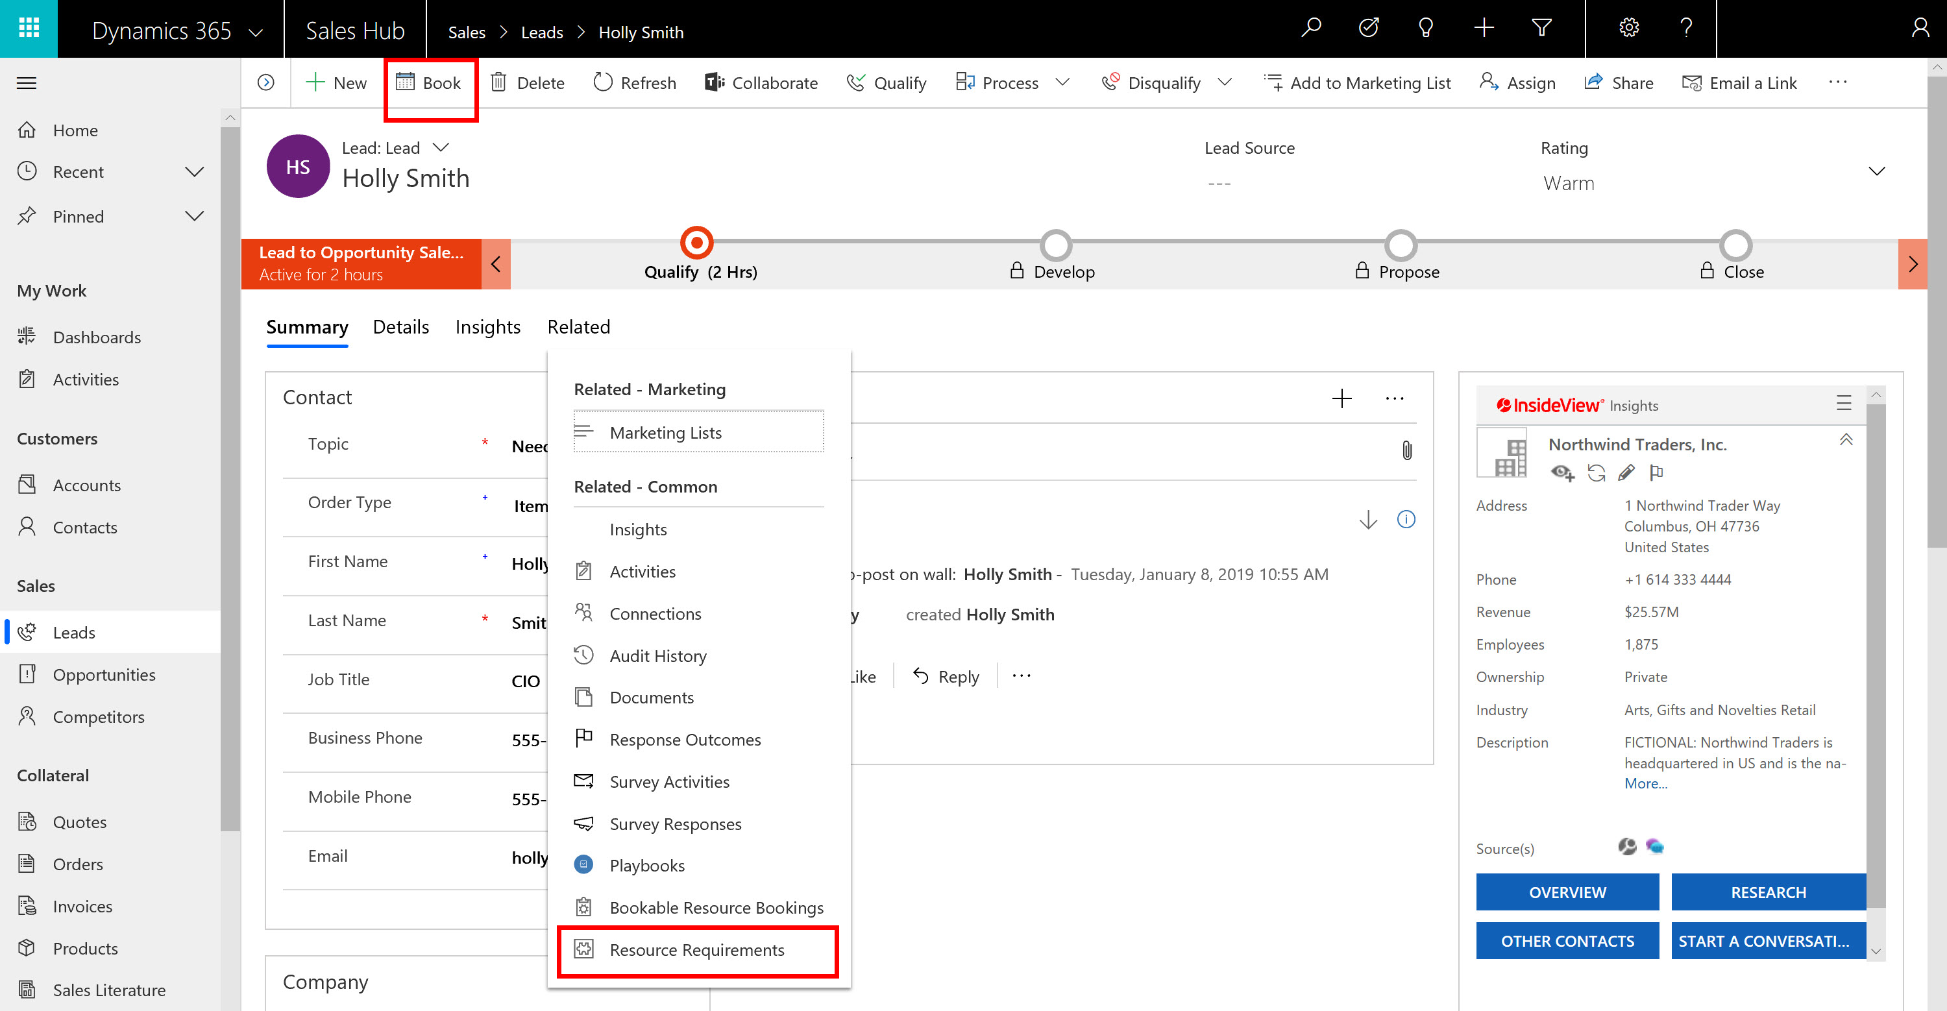Click the InsideView refresh sync icon
This screenshot has width=1947, height=1011.
pos(1597,473)
